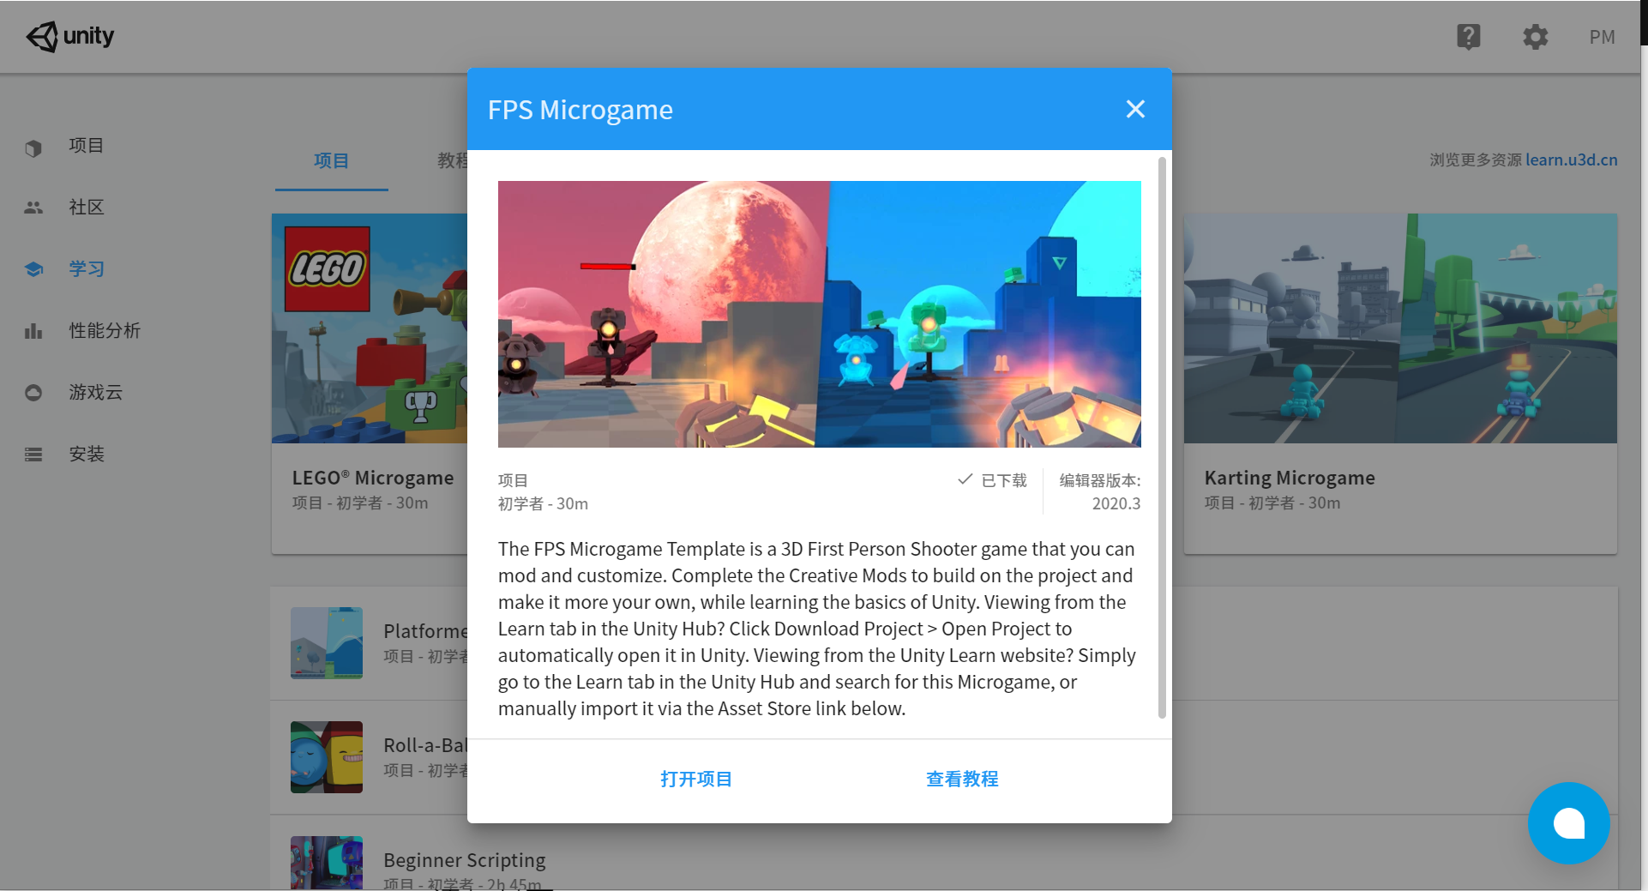Open the PM account menu

[x=1602, y=37]
